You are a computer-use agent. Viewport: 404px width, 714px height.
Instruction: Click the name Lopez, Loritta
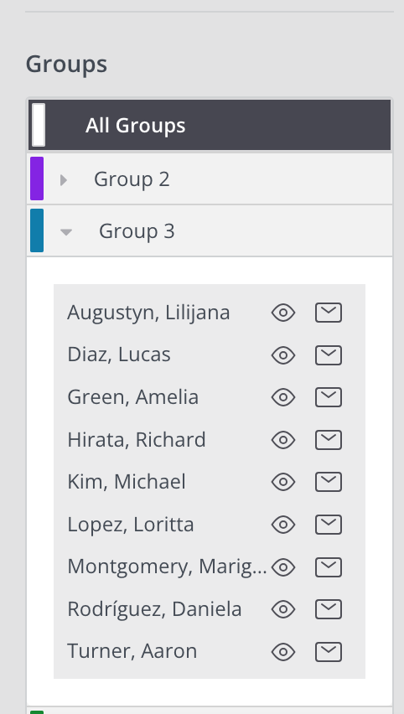tap(131, 525)
